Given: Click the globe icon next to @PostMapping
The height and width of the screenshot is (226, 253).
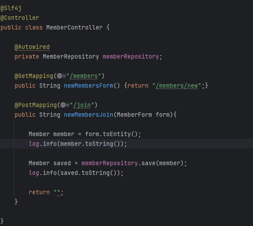Looking at the screenshot, I should click(x=63, y=105).
